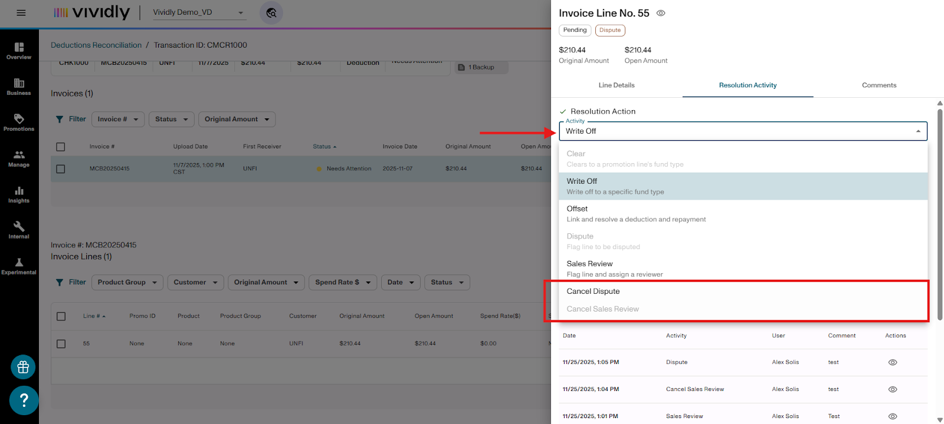Open the Insights sidebar section
This screenshot has width=944, height=424.
click(x=19, y=195)
